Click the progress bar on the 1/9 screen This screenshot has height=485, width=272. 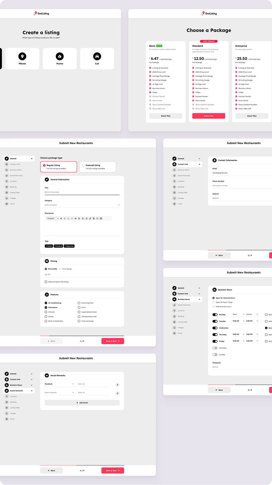click(82, 336)
